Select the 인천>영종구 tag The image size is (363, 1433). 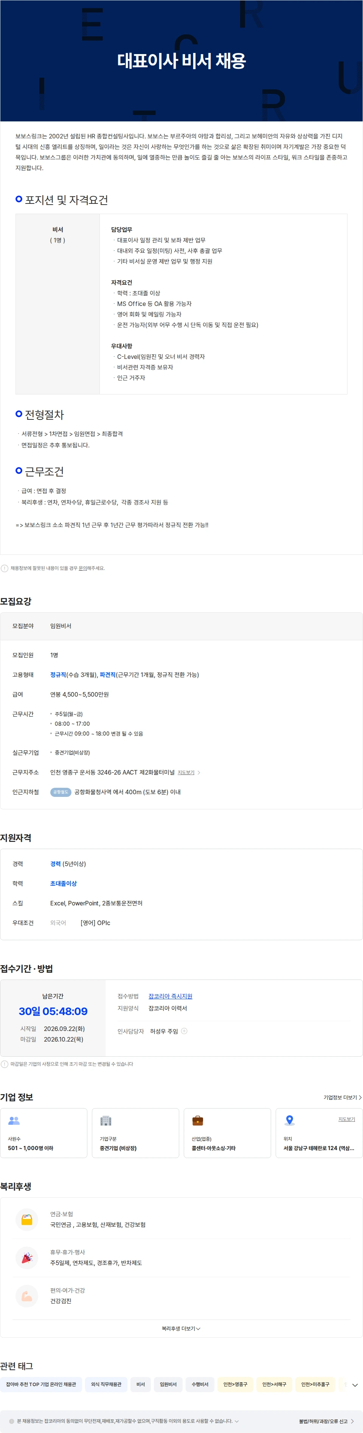pos(235,1384)
